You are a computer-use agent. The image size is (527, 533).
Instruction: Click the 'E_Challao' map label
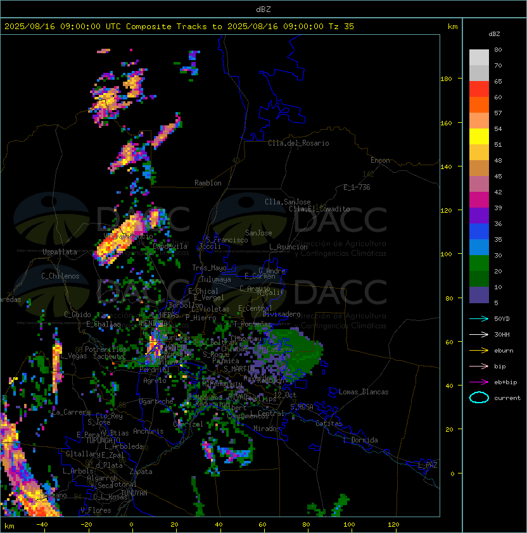(103, 324)
